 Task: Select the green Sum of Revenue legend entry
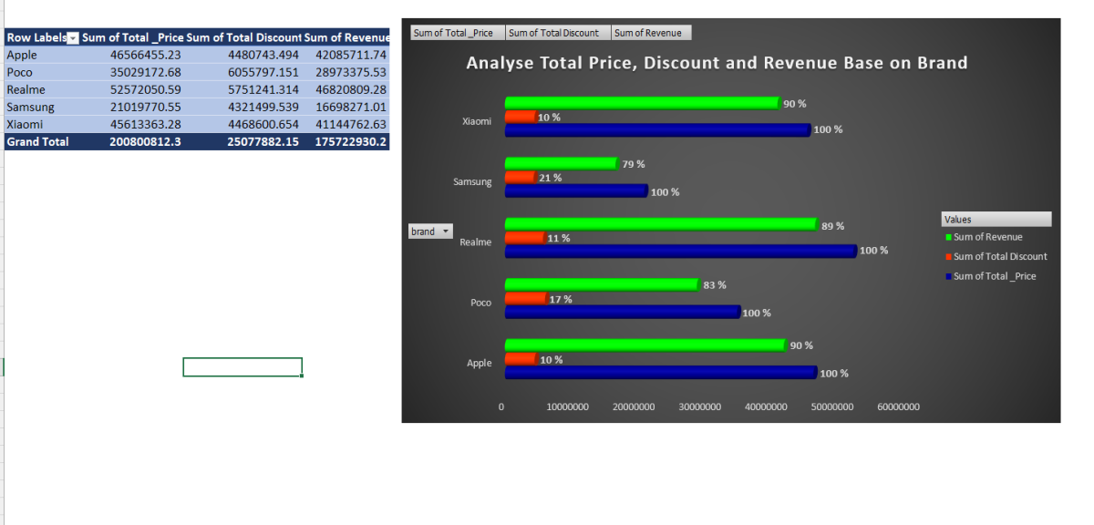point(987,237)
